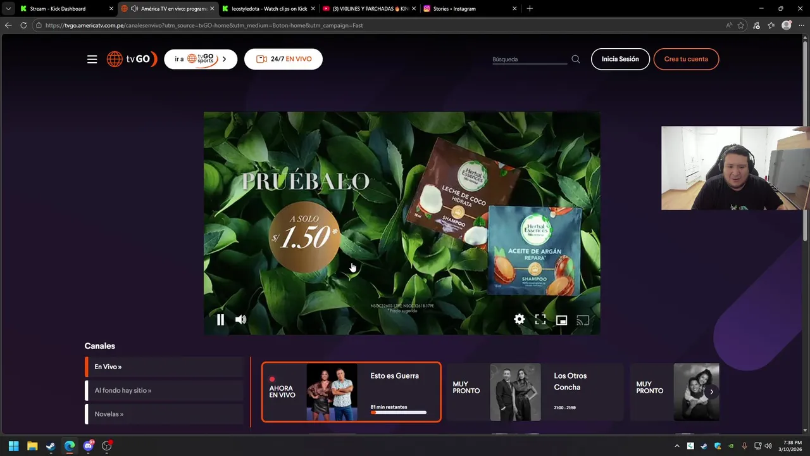Close the Stories Instagram tab
This screenshot has height=456, width=810.
click(x=514, y=9)
